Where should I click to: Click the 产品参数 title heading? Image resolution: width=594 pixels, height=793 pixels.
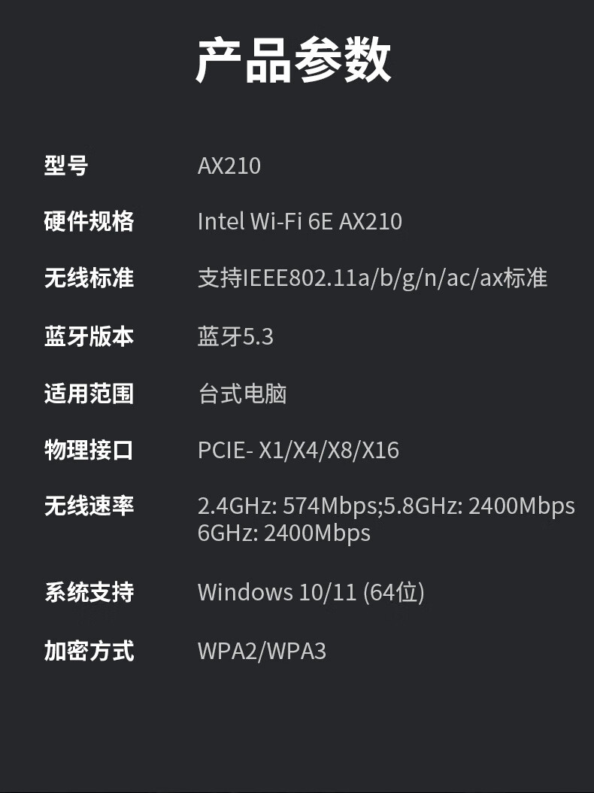tap(294, 60)
